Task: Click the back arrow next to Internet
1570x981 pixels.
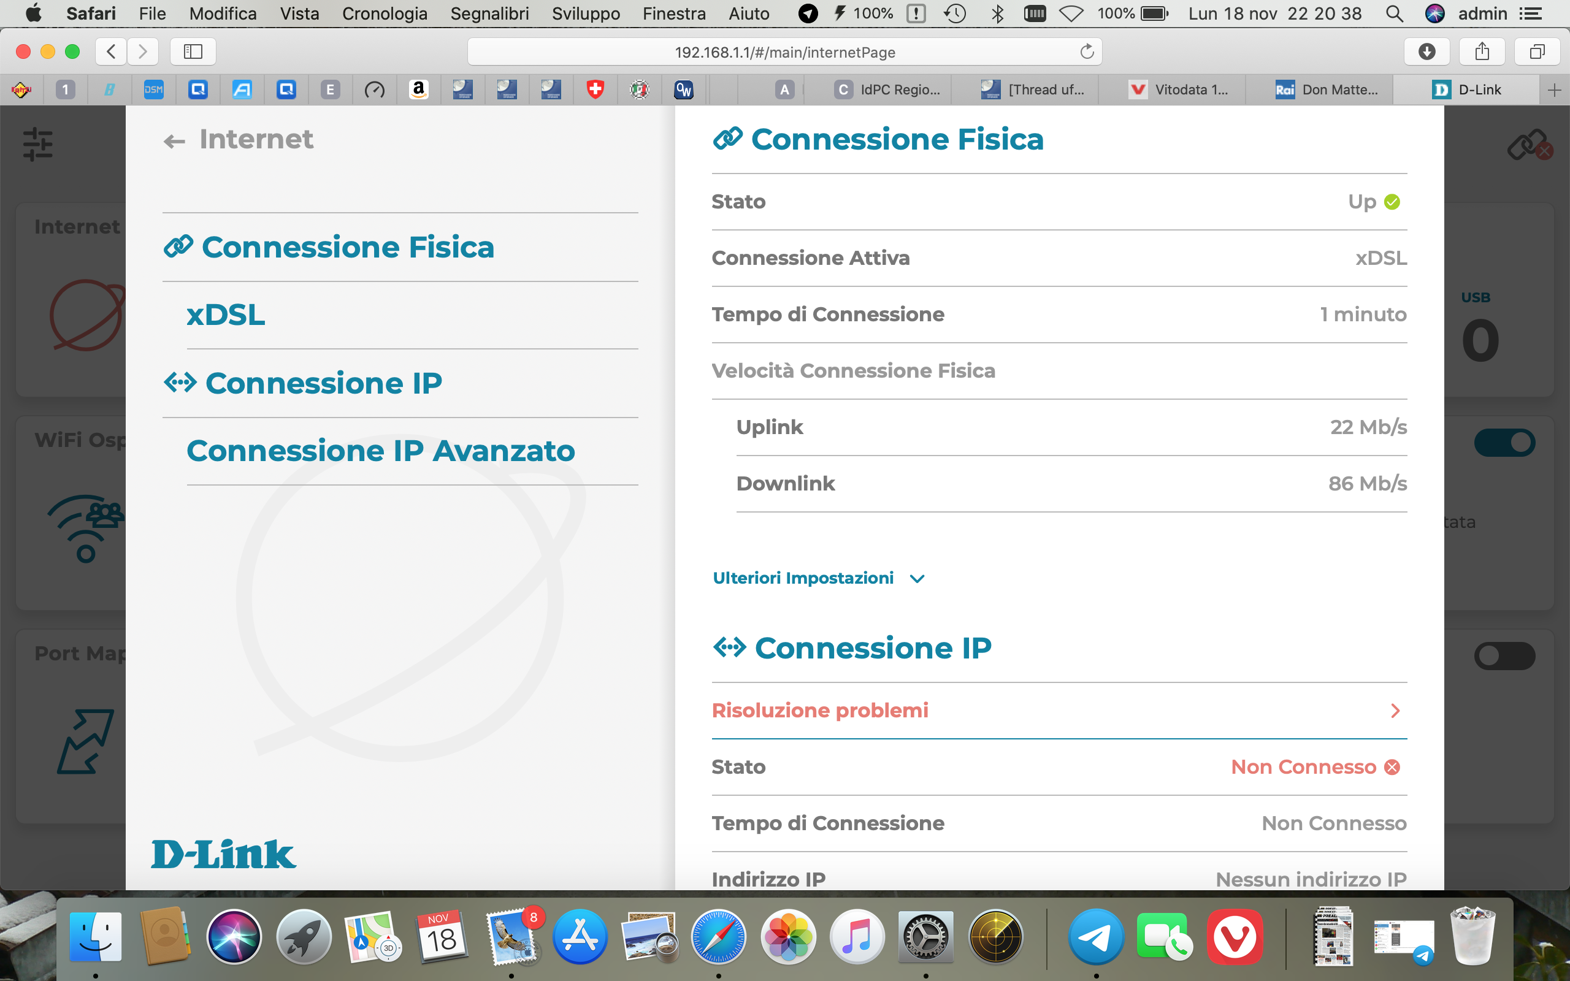Action: point(174,141)
